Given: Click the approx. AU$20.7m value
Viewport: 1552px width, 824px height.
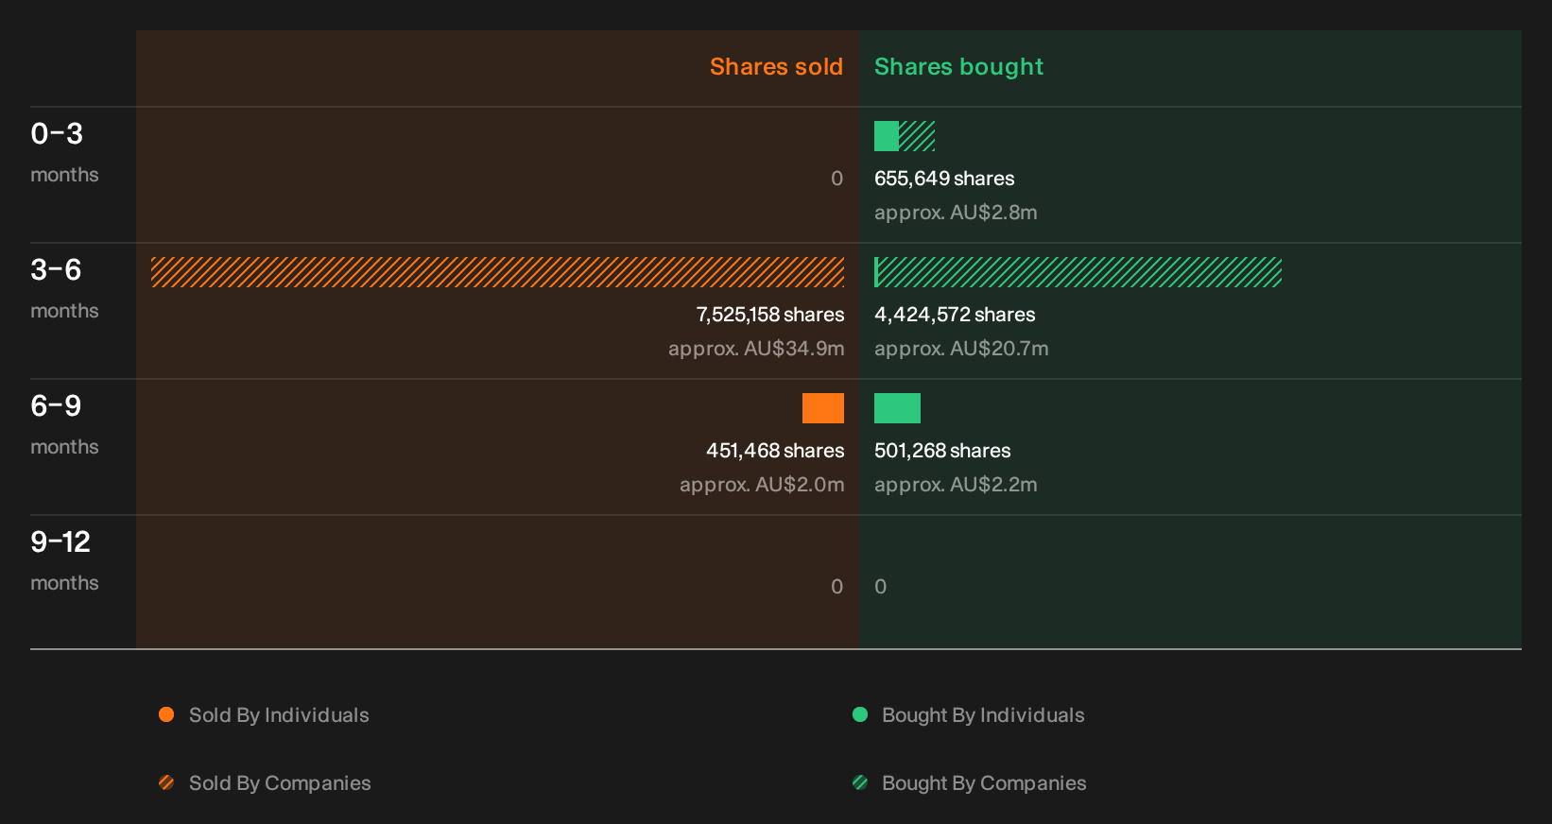Looking at the screenshot, I should 961,349.
